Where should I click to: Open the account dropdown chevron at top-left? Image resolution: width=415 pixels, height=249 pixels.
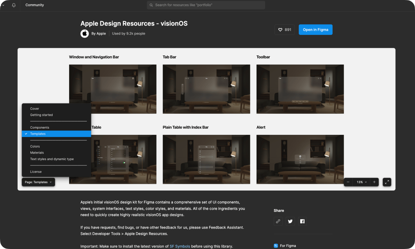pos(3,5)
